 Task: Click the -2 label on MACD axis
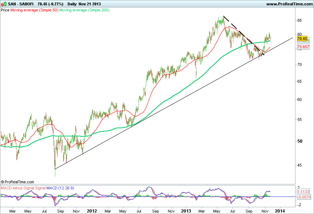click(299, 205)
